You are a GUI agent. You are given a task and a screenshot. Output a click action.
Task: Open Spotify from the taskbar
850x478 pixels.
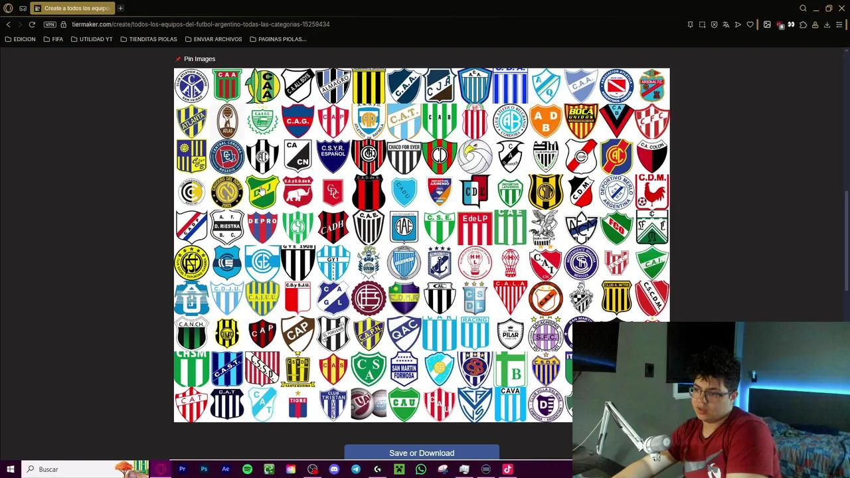(x=247, y=469)
